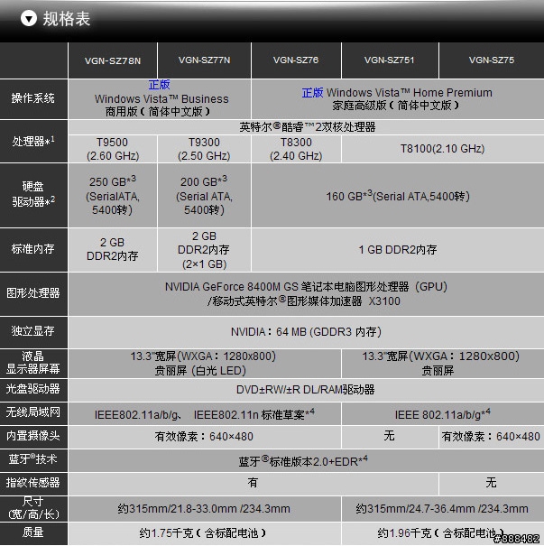Click the 规格表 heading text
This screenshot has width=544, height=546.
click(67, 19)
